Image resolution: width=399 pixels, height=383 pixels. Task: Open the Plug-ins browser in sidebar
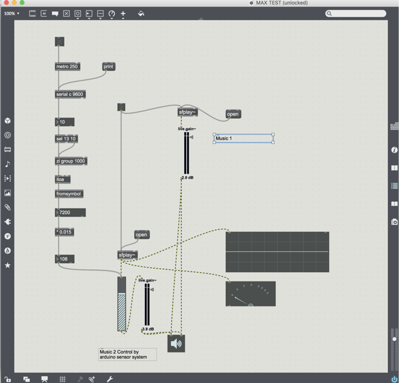pos(7,222)
